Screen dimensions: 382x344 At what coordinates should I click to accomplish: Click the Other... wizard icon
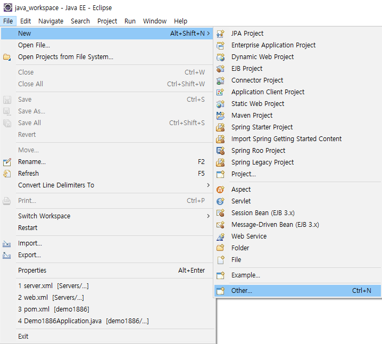click(x=220, y=291)
